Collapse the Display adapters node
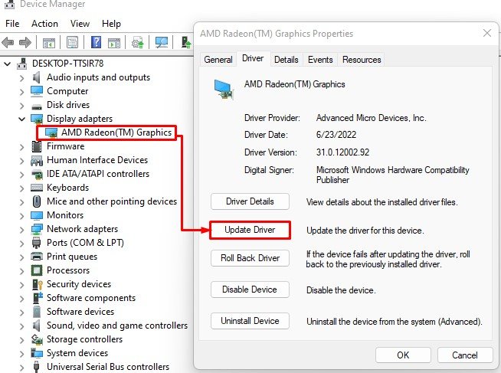Image resolution: width=501 pixels, height=373 pixels. pyautogui.click(x=21, y=119)
